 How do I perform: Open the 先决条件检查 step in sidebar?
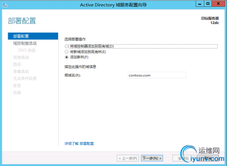(x=25, y=78)
